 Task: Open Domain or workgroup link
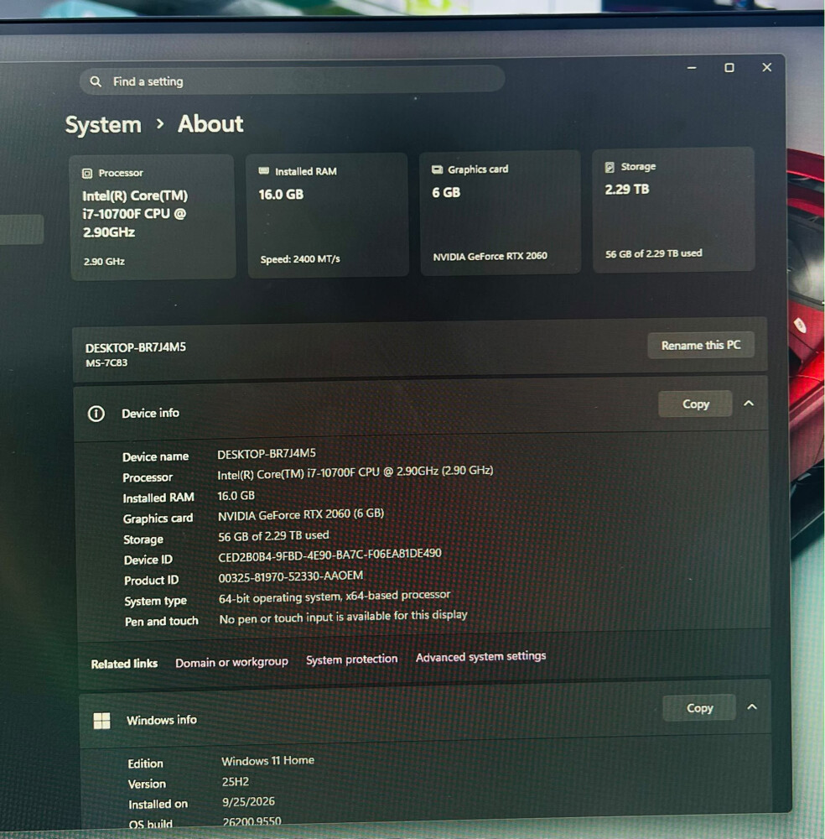[231, 663]
